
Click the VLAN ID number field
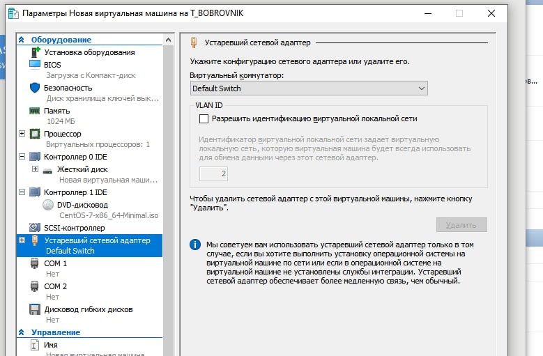pos(213,173)
